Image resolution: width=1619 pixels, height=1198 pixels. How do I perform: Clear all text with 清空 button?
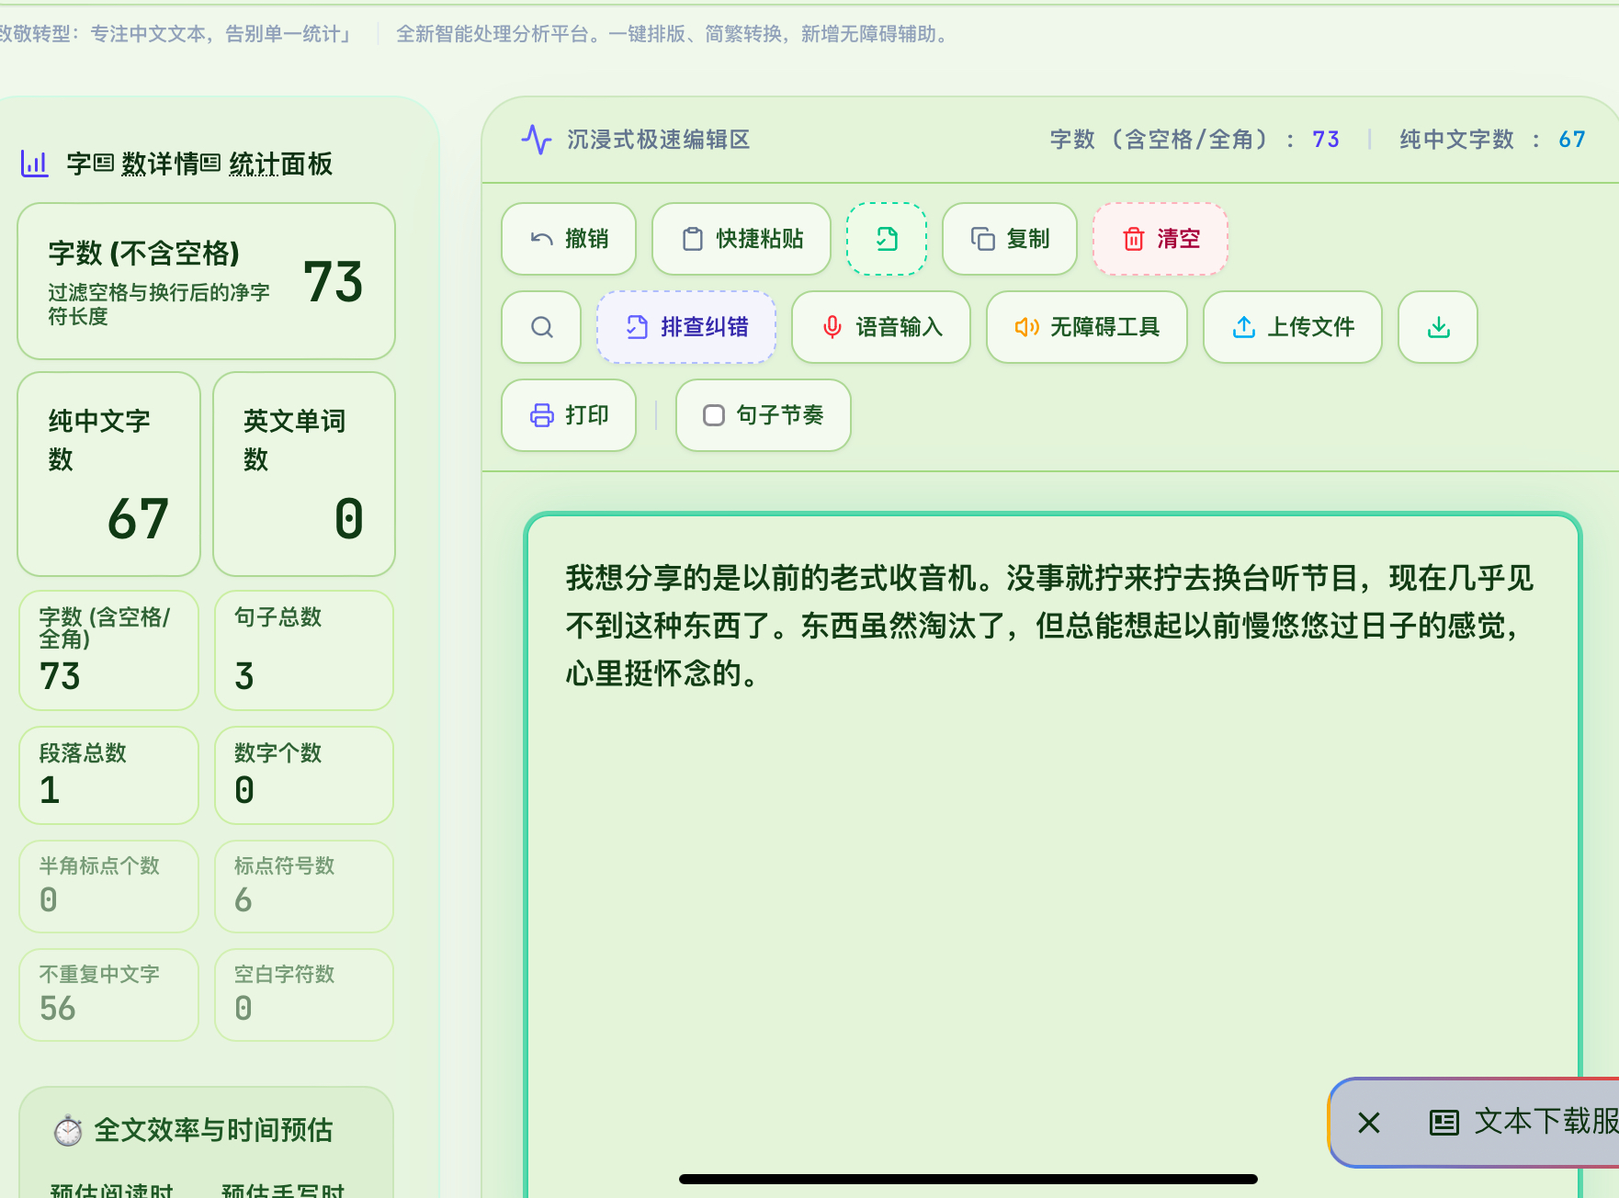[x=1160, y=239]
